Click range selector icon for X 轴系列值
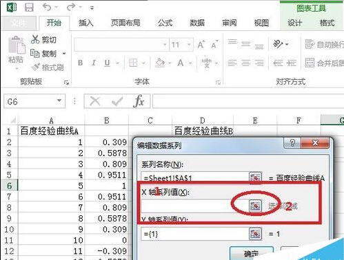This screenshot has width=344, height=260. [255, 206]
